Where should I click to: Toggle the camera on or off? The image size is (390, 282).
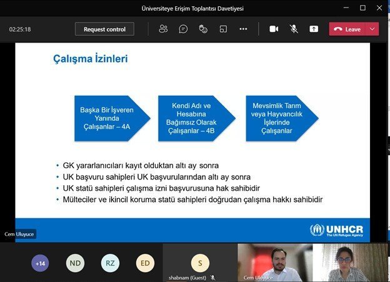(x=274, y=29)
